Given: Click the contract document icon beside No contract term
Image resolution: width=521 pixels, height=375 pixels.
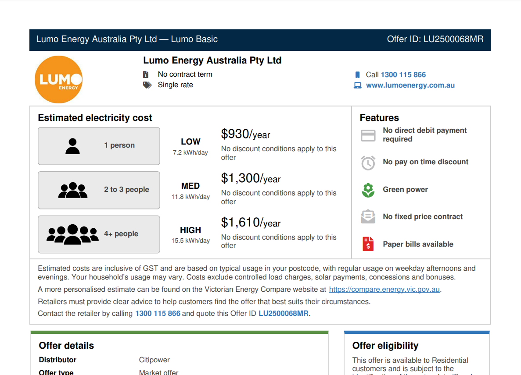Looking at the screenshot, I should point(146,74).
